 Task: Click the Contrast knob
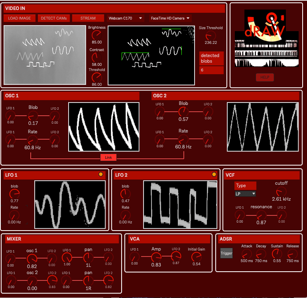tap(97, 57)
